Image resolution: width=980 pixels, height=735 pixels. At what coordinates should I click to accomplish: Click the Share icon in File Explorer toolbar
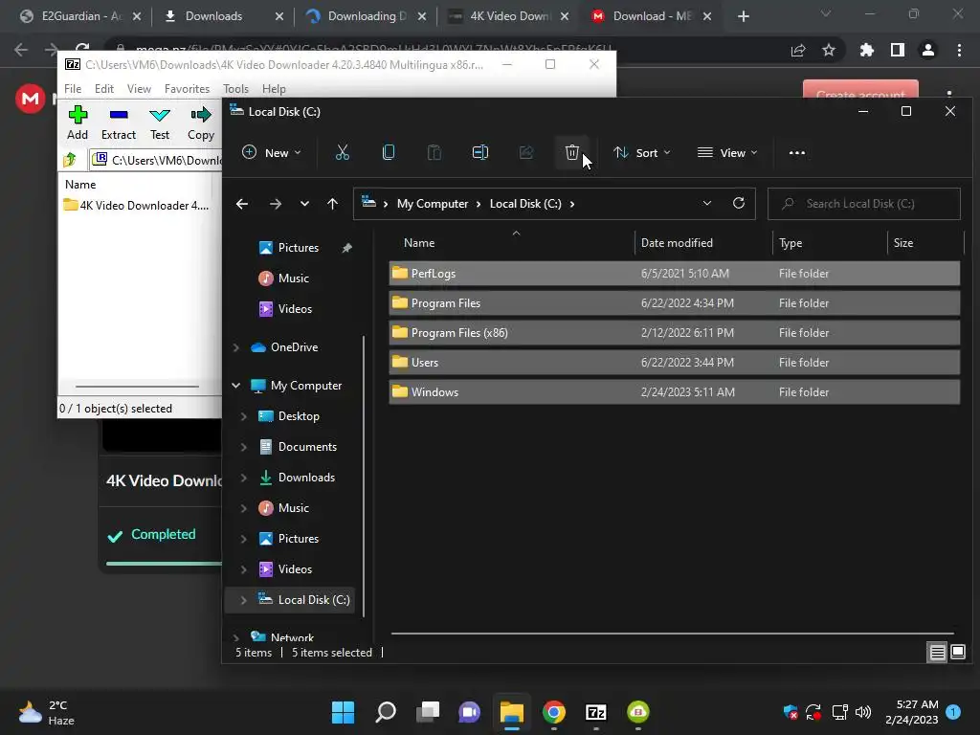click(x=526, y=152)
